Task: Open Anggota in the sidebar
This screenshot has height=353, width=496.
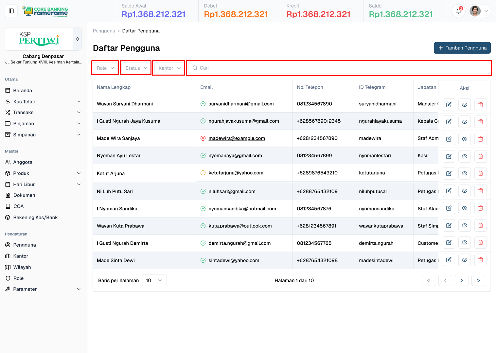Action: click(x=23, y=162)
